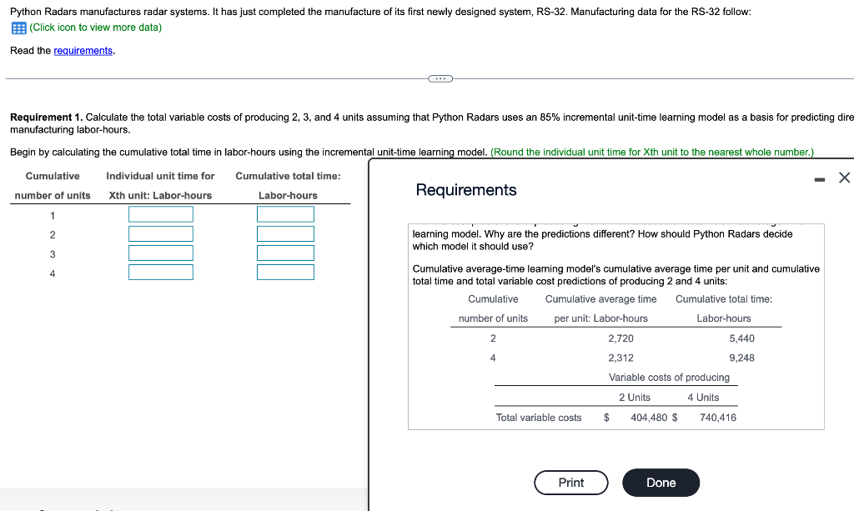
Task: Click the 'Requirement 1.' bold heading
Action: 47,117
